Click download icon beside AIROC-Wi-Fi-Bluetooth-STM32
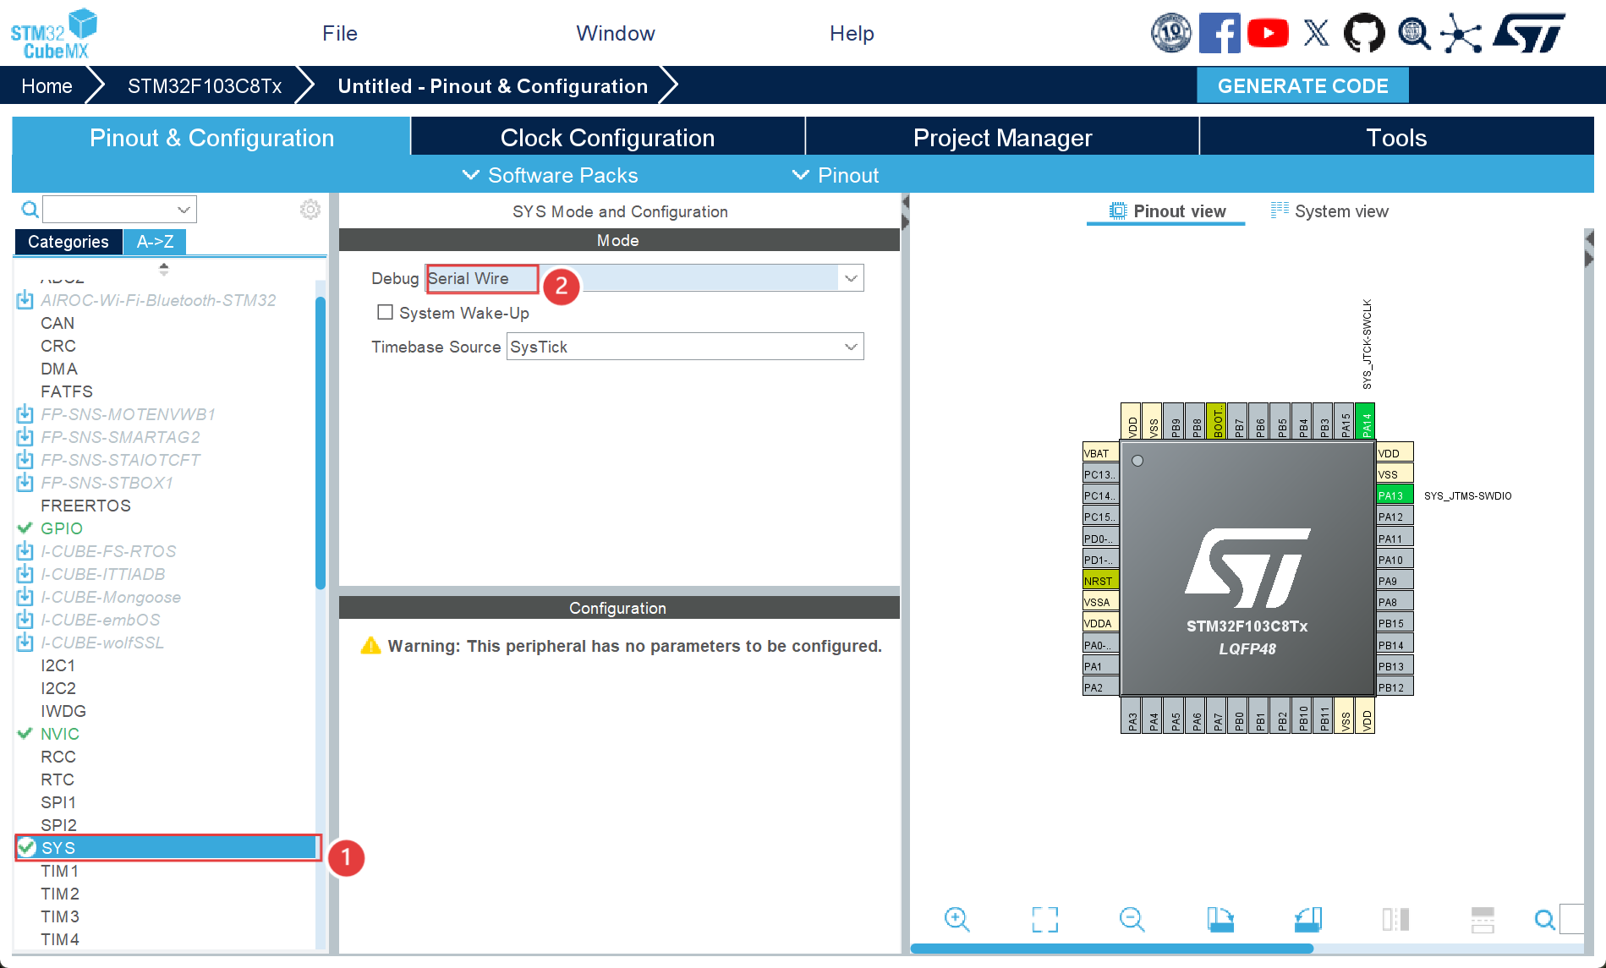 [x=25, y=300]
